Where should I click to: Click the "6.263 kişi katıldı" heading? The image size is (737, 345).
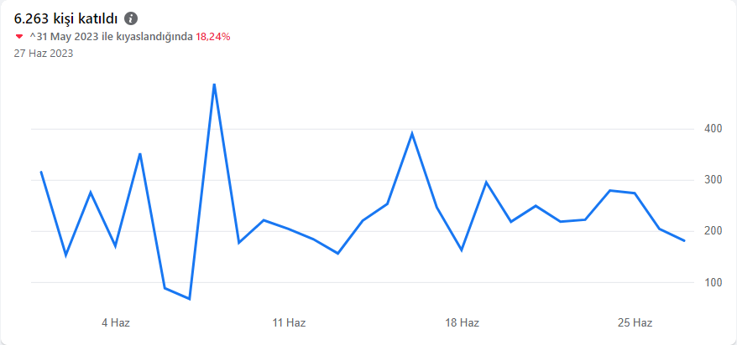coord(65,18)
